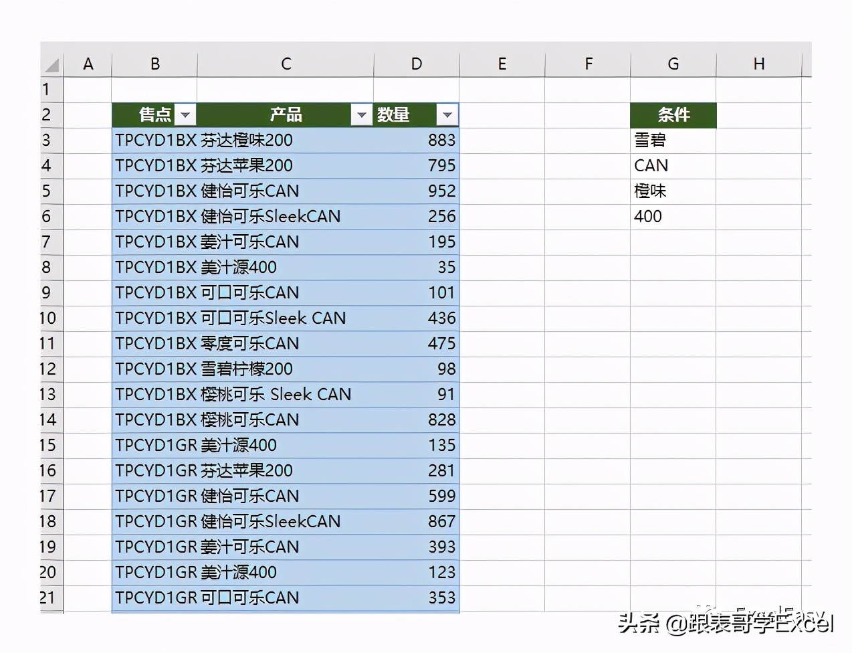Select quantity value 195
The height and width of the screenshot is (653, 852).
point(417,242)
